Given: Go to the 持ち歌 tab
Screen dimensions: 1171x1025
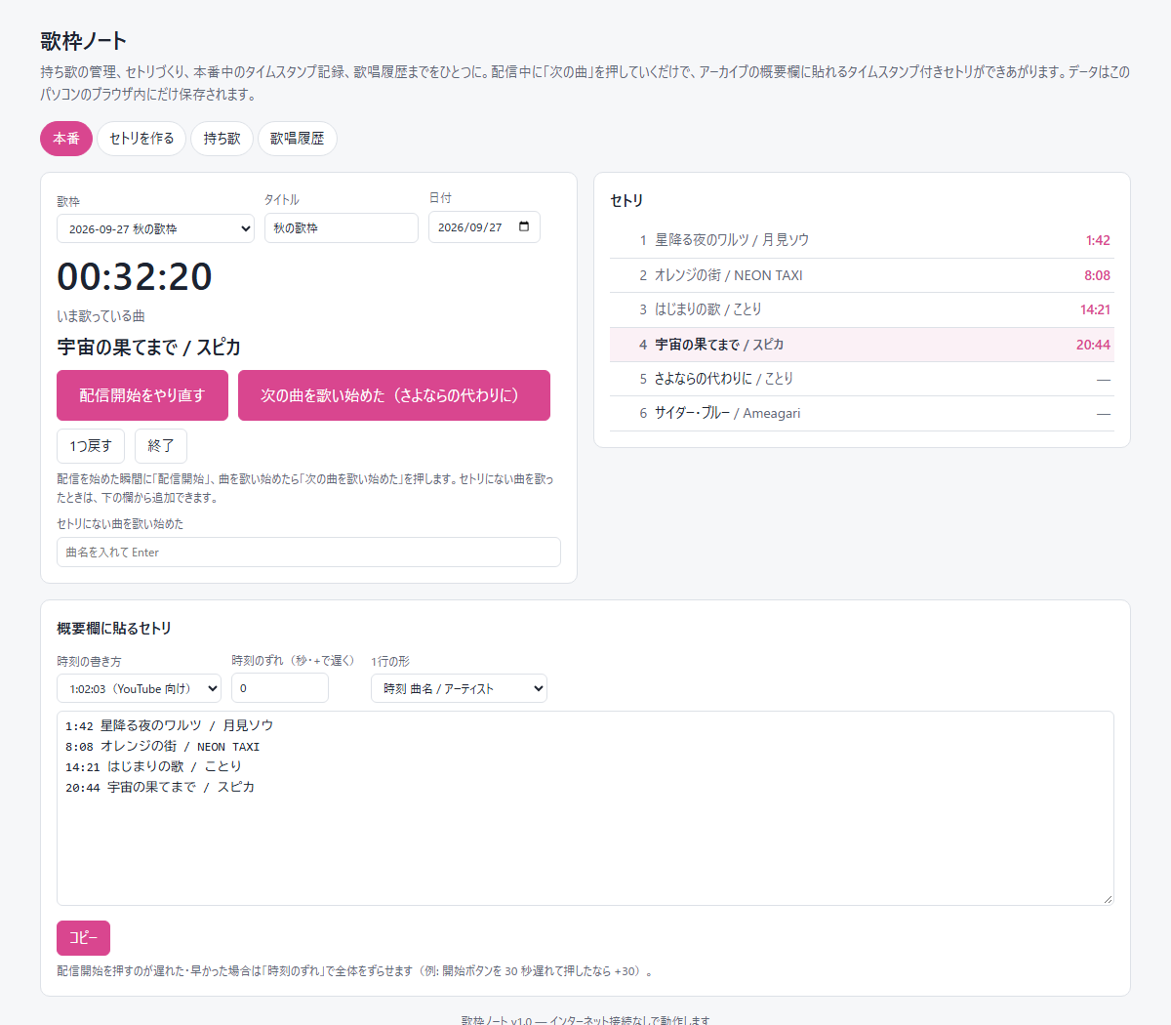Looking at the screenshot, I should tap(222, 139).
